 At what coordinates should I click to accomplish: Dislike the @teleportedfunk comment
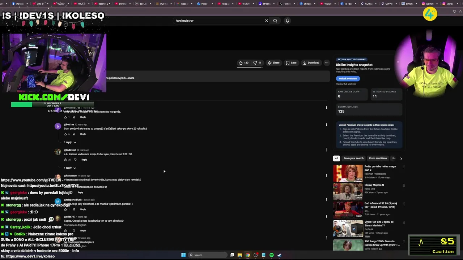74,209
